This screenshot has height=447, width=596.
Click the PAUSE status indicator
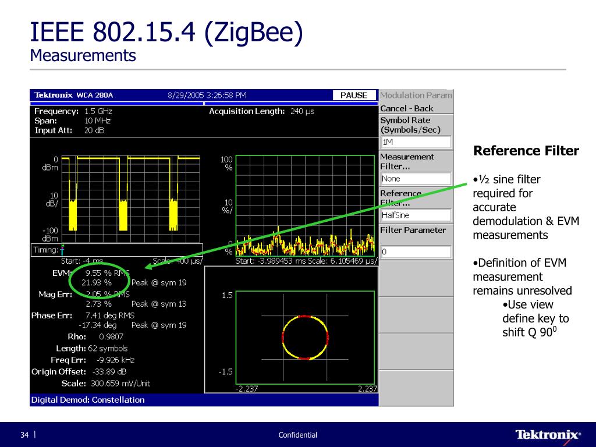(354, 95)
